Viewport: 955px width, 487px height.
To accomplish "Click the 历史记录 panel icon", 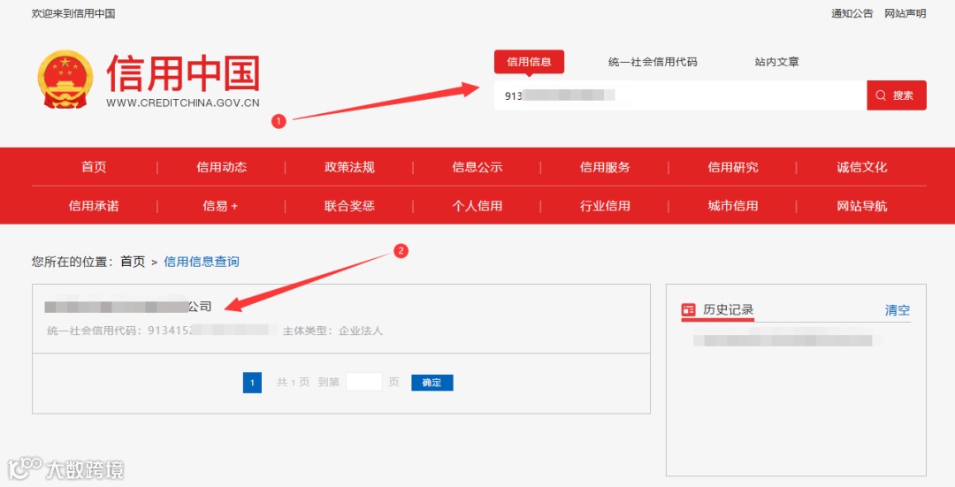I will pos(688,310).
